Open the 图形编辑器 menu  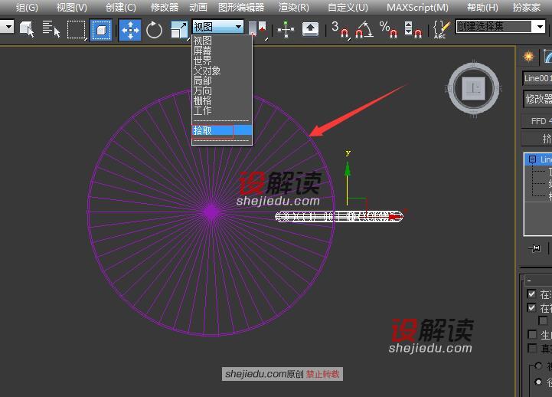[241, 7]
